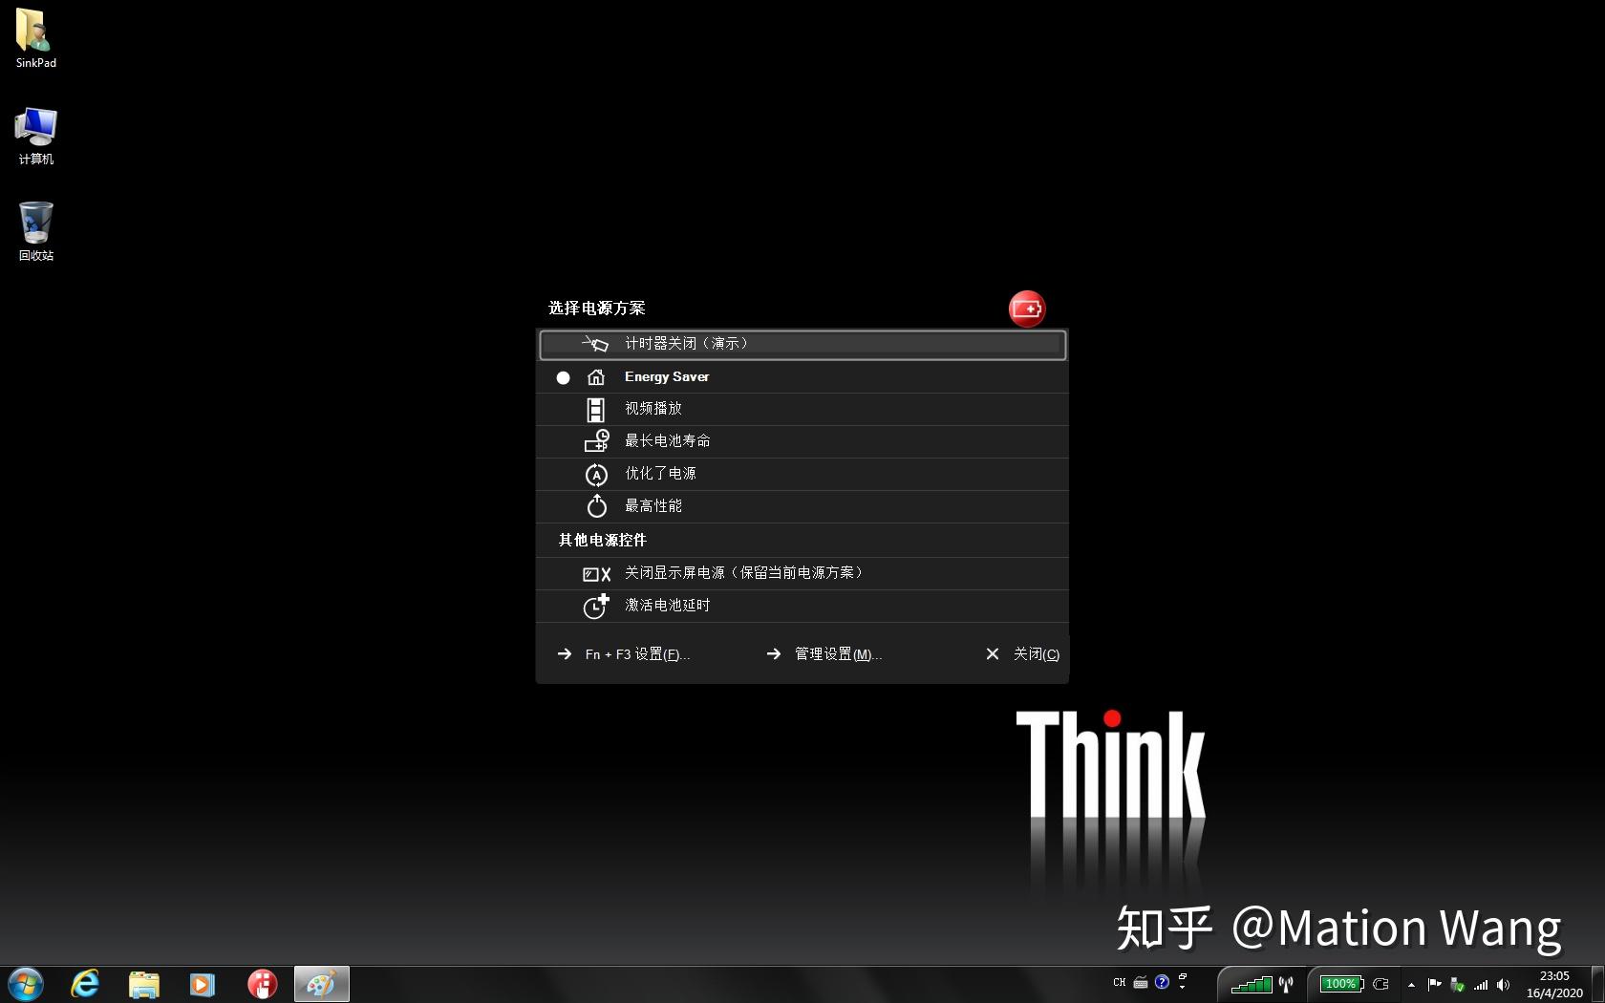Choose 最长电池寿命 power plan entry
This screenshot has height=1003, width=1605.
coord(667,440)
